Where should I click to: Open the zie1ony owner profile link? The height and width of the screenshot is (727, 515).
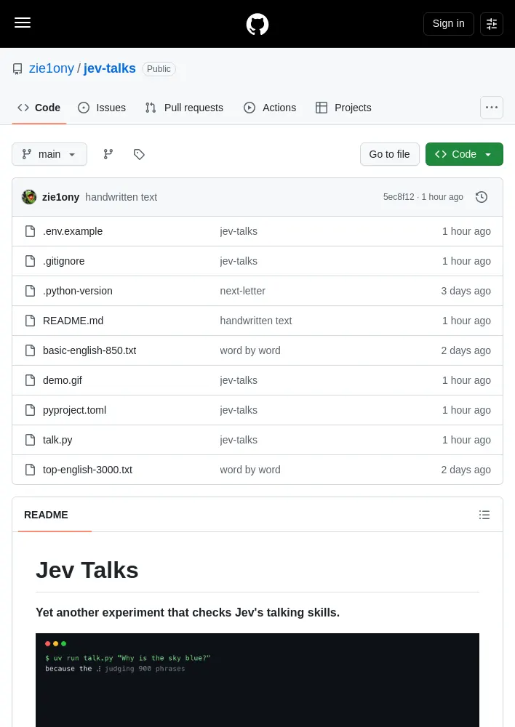[x=52, y=68]
